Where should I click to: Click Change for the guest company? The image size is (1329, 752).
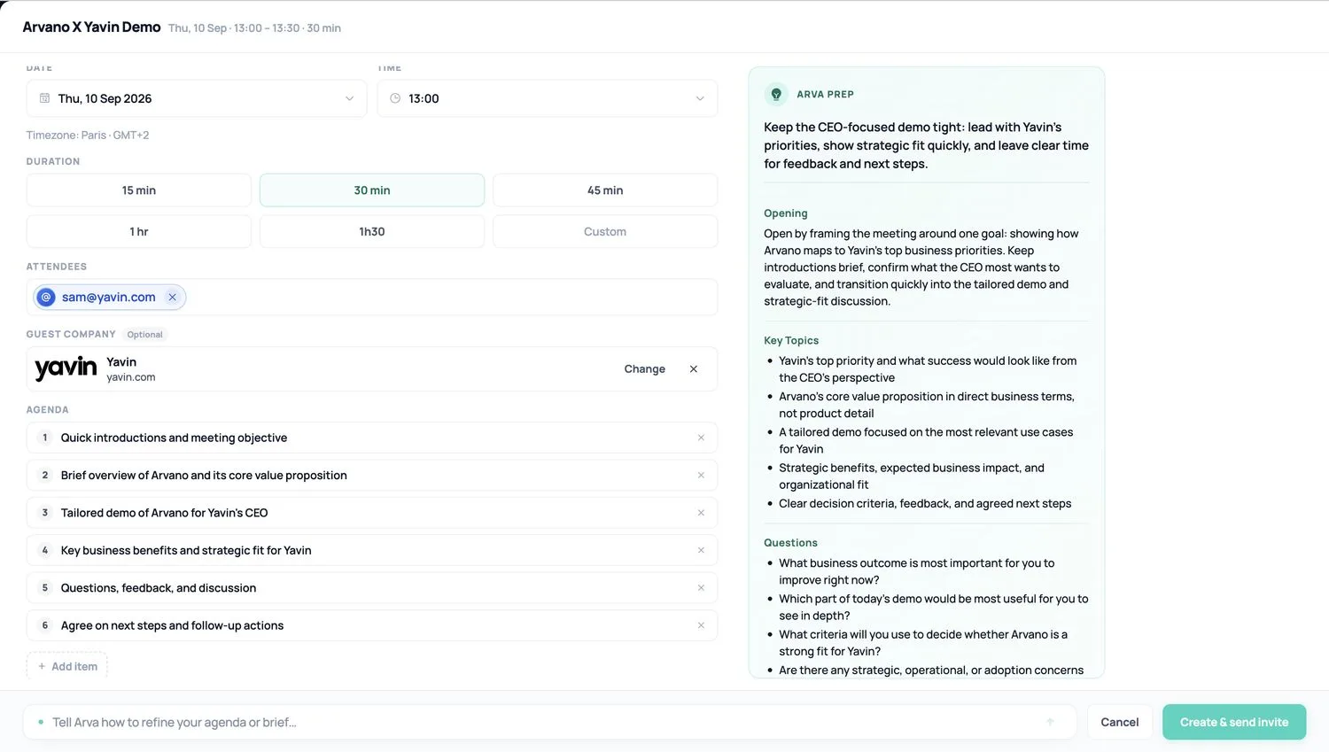tap(645, 369)
